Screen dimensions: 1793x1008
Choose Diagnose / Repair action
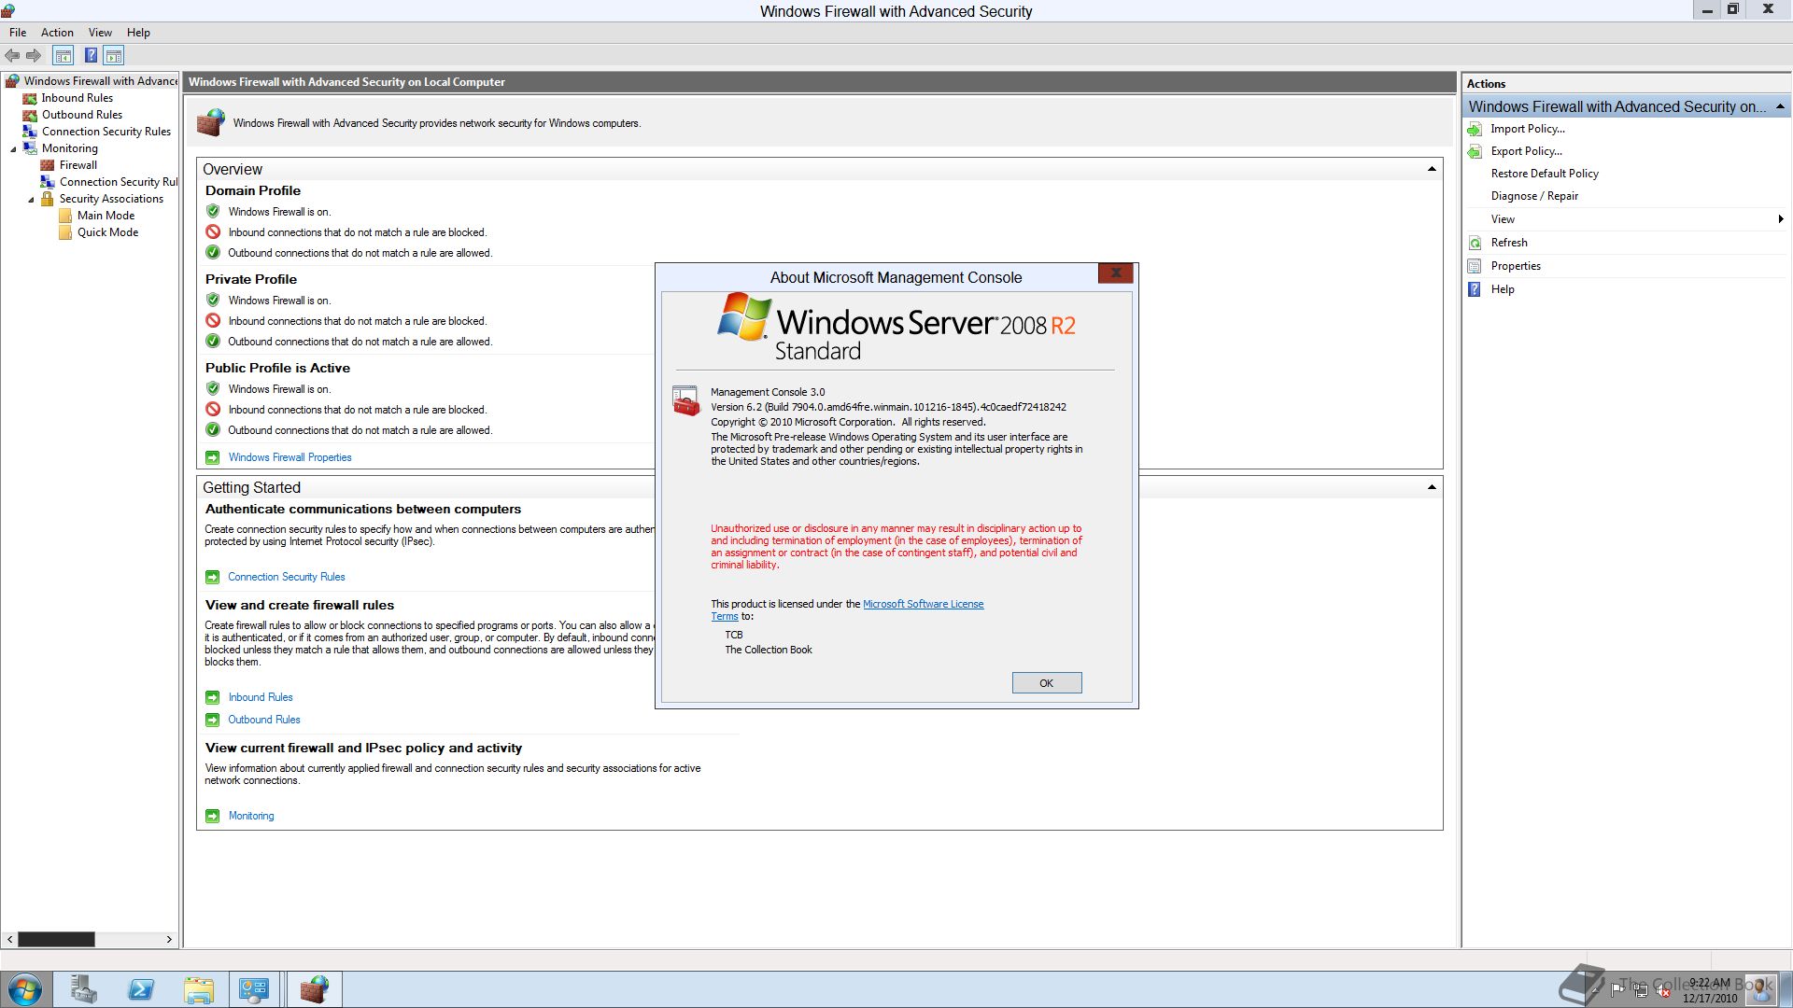pyautogui.click(x=1534, y=196)
